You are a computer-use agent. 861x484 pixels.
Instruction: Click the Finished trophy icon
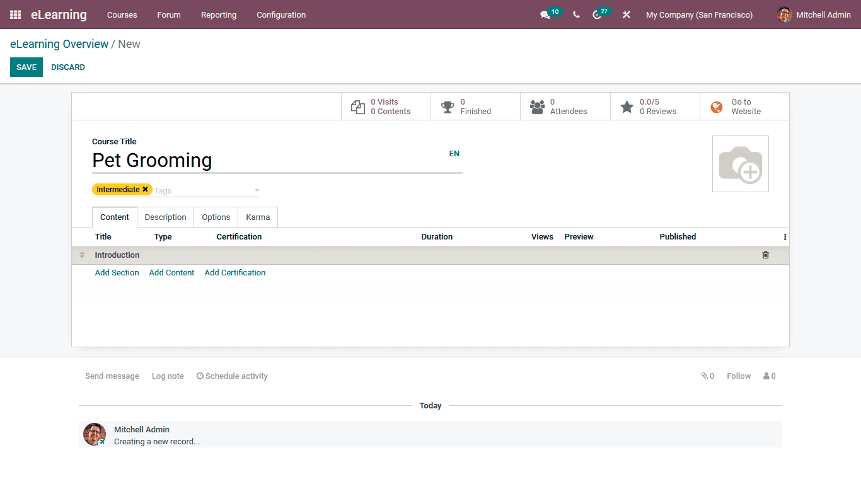448,107
